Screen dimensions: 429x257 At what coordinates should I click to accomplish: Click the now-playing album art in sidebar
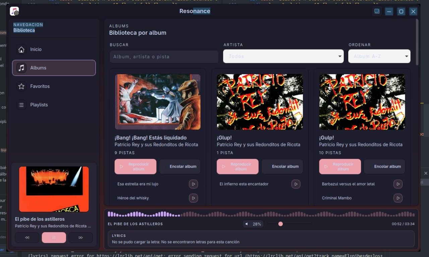(54, 189)
